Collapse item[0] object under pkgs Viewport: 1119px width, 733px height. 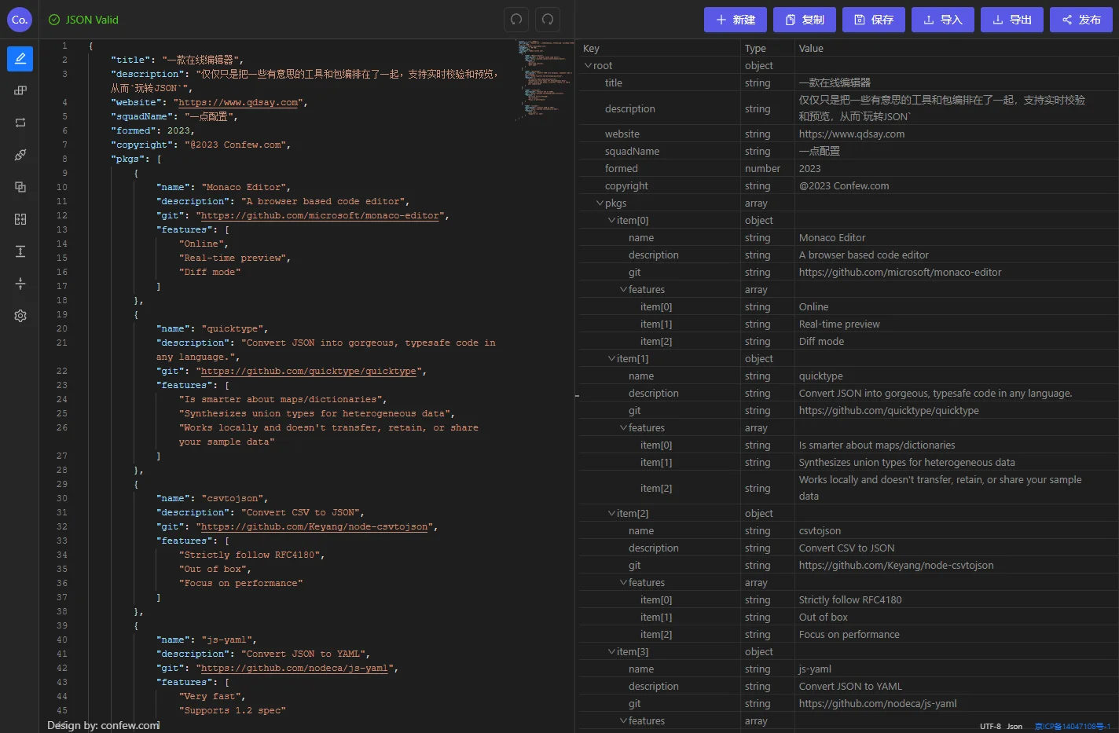tap(612, 220)
